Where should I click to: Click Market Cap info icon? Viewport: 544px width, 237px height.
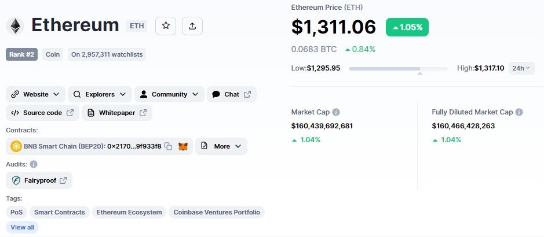336,112
